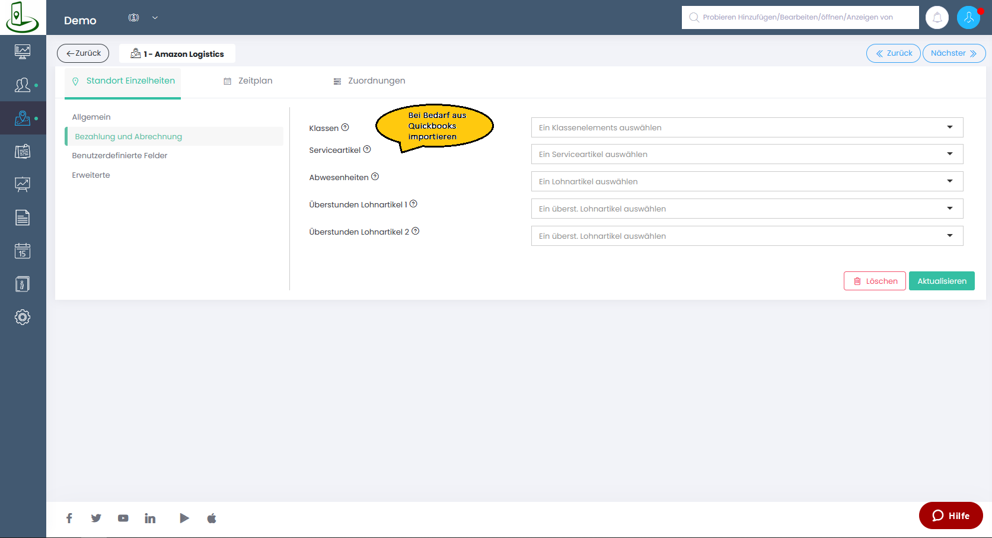Image resolution: width=992 pixels, height=538 pixels.
Task: Click the YouTube icon in footer
Action: click(123, 518)
